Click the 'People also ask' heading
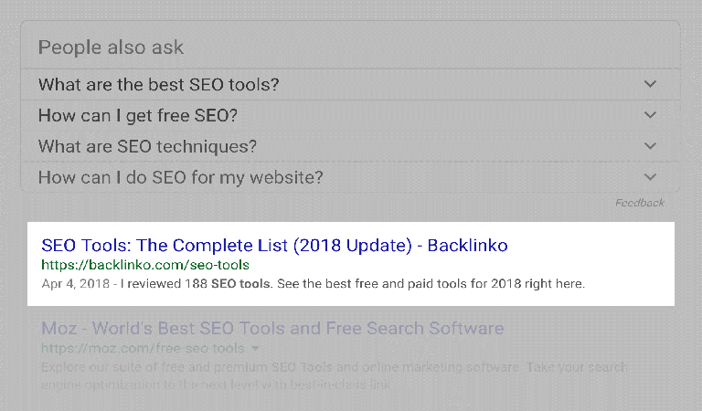Viewport: 702px width, 411px height. tap(111, 47)
